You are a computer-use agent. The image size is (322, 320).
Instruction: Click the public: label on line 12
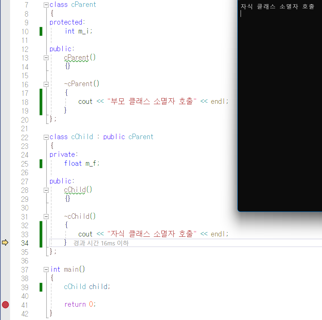(x=62, y=49)
